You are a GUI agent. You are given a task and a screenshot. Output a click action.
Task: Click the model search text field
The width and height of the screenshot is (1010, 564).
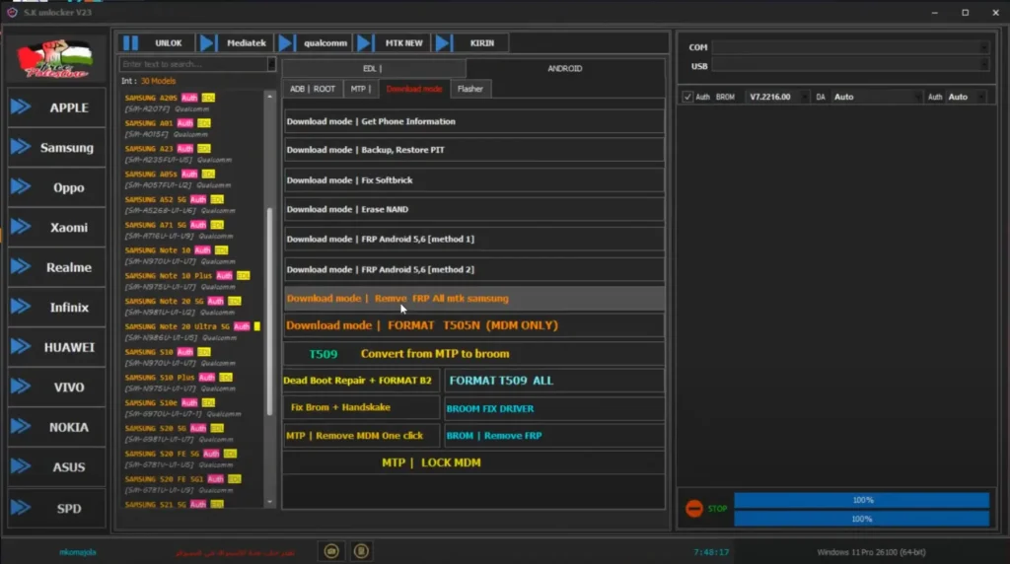[x=193, y=64]
